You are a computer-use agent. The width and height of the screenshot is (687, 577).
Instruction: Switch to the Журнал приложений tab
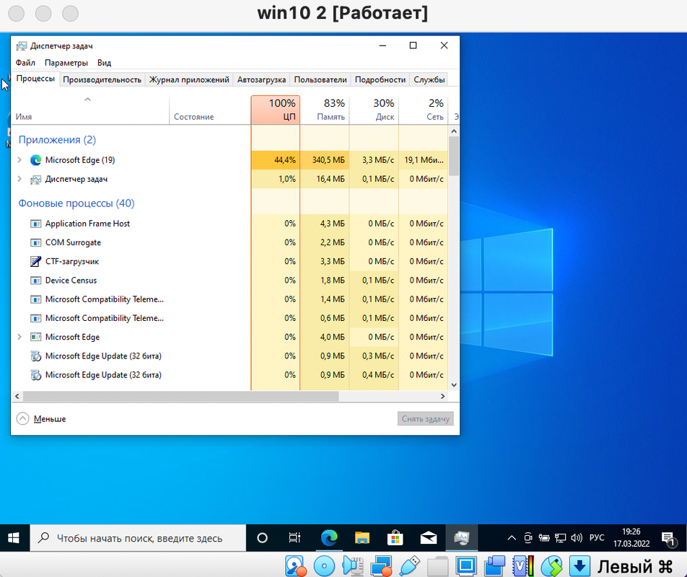coord(189,79)
